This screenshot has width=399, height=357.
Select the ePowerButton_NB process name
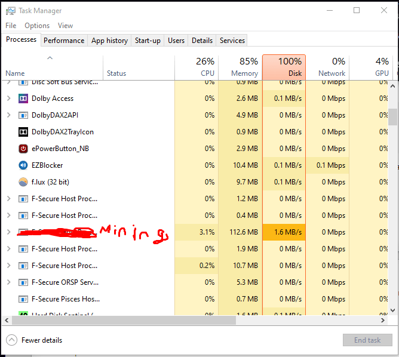click(x=60, y=149)
